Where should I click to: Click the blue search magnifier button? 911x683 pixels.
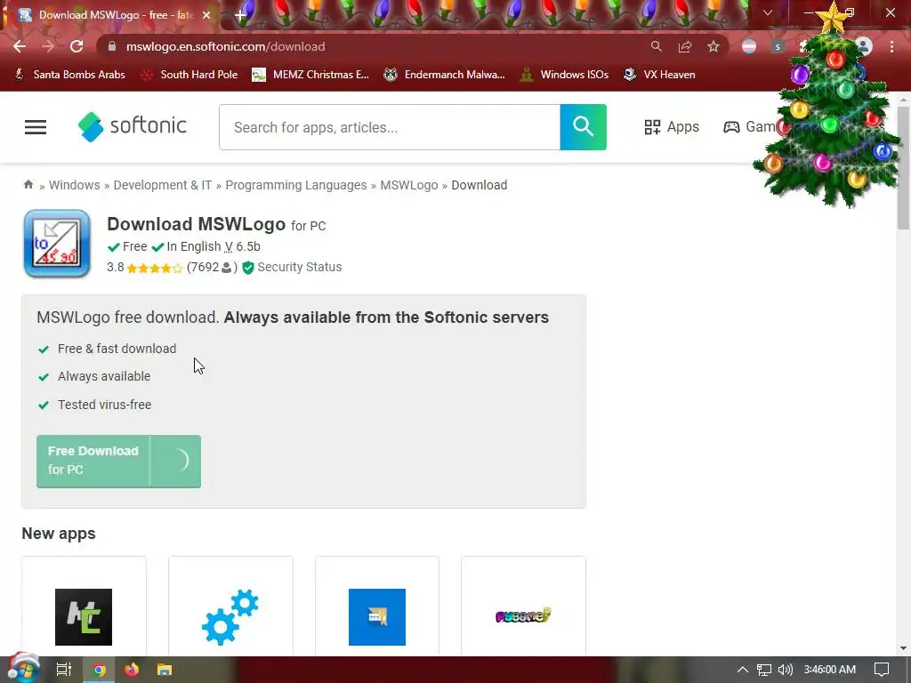click(584, 127)
